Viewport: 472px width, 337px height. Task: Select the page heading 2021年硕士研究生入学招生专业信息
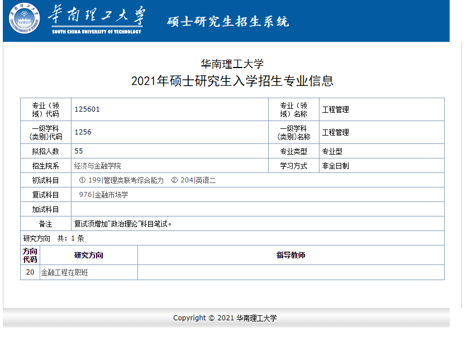click(x=232, y=81)
